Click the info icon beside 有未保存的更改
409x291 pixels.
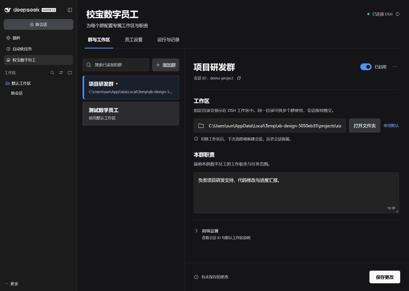[x=196, y=277]
